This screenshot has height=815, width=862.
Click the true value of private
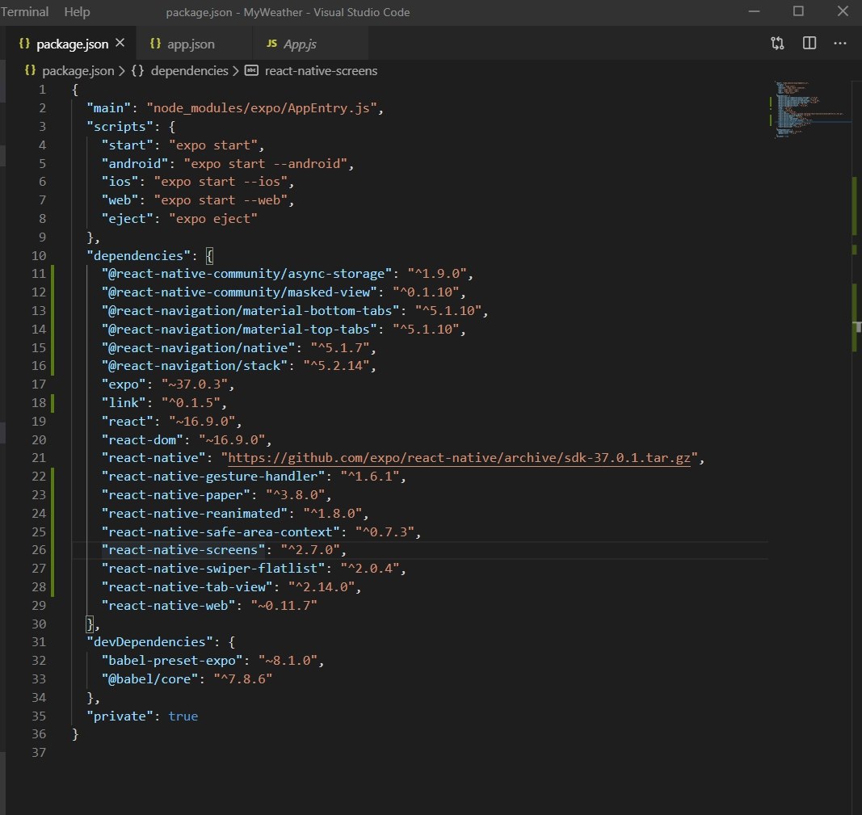pos(183,716)
